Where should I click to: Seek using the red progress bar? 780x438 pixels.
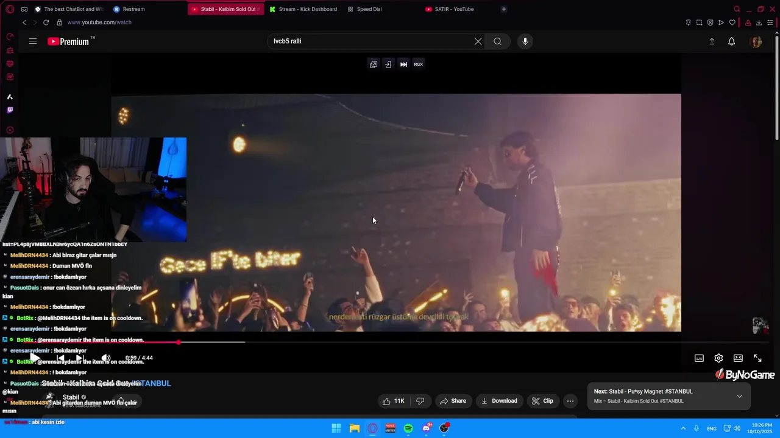click(x=396, y=342)
